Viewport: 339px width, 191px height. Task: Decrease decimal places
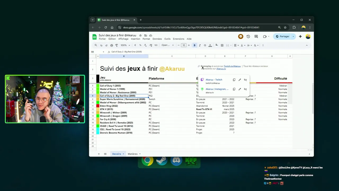point(145,45)
